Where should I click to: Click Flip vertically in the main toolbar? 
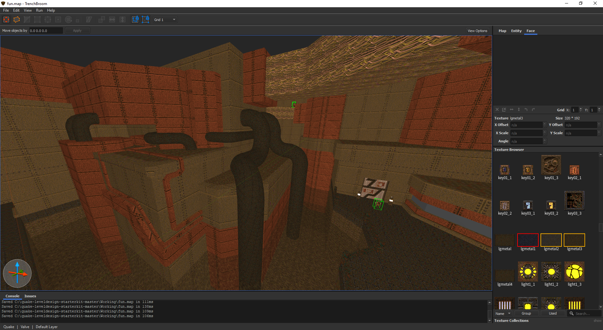122,19
